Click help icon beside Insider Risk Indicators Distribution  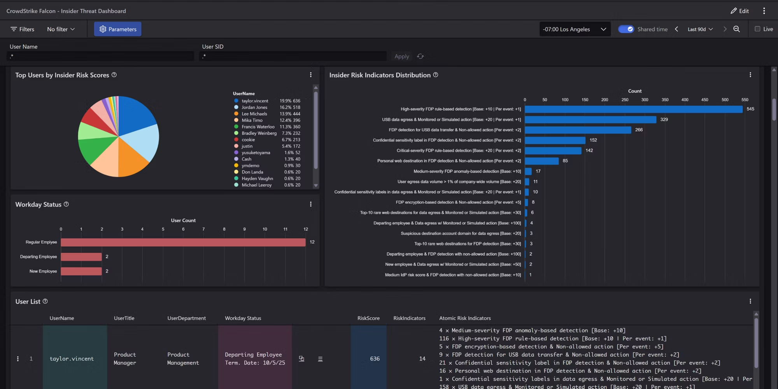(436, 75)
